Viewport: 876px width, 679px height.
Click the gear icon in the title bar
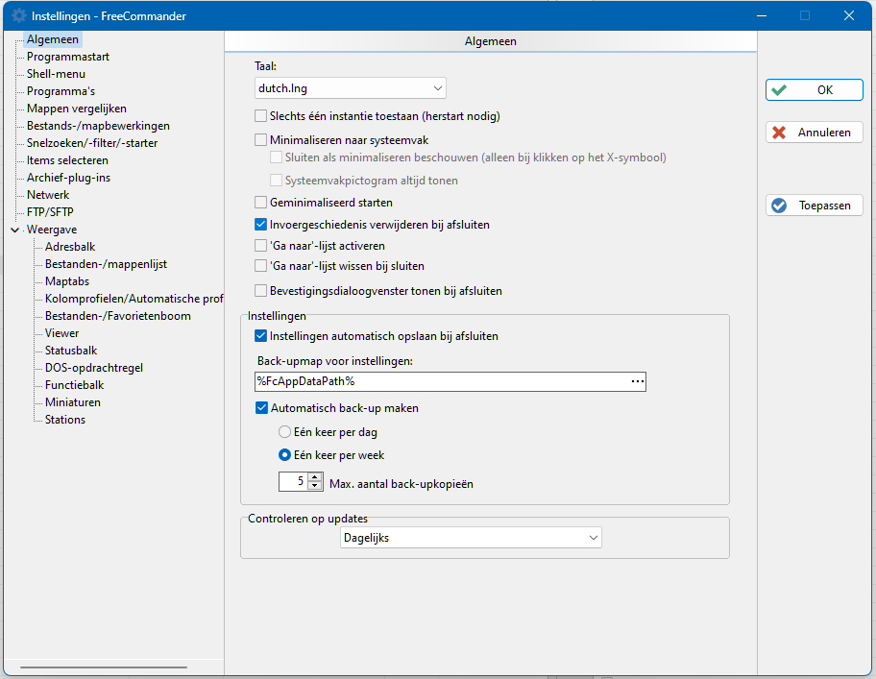click(18, 15)
